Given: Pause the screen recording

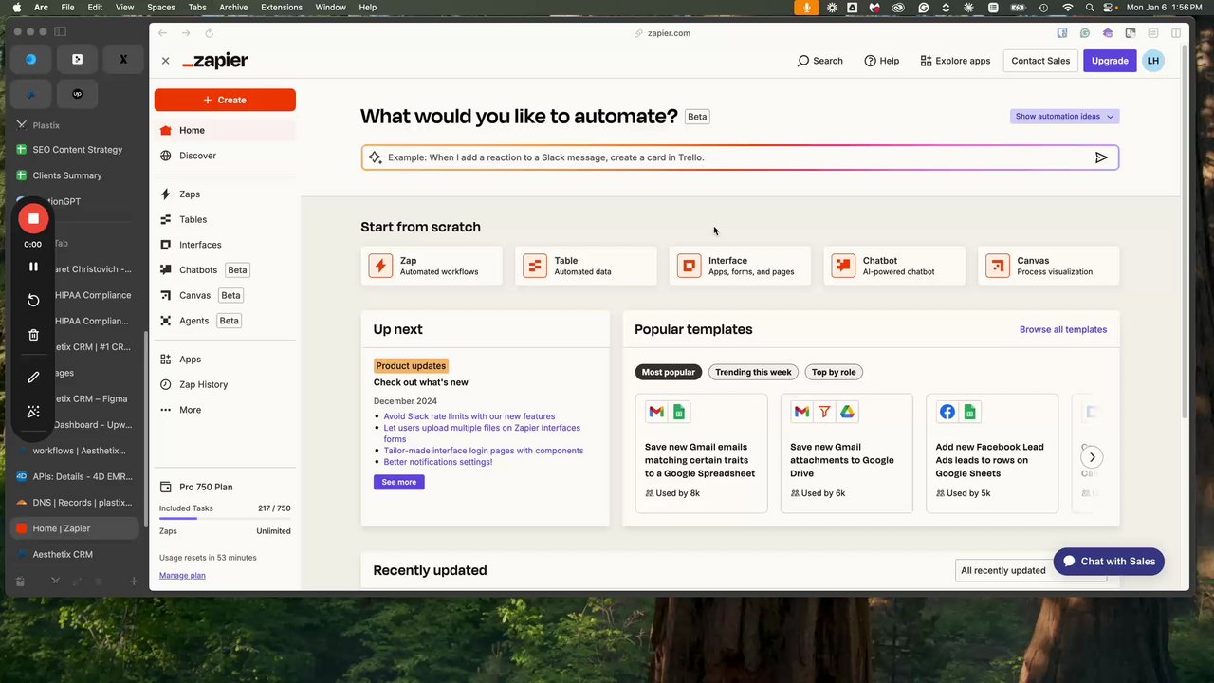Looking at the screenshot, I should (33, 267).
